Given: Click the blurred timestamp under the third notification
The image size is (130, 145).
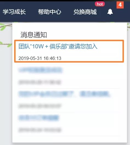Looking at the screenshot, I should pos(40,106).
